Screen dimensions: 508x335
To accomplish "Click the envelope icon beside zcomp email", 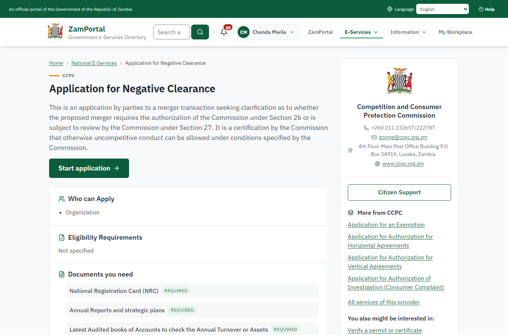I will (374, 137).
